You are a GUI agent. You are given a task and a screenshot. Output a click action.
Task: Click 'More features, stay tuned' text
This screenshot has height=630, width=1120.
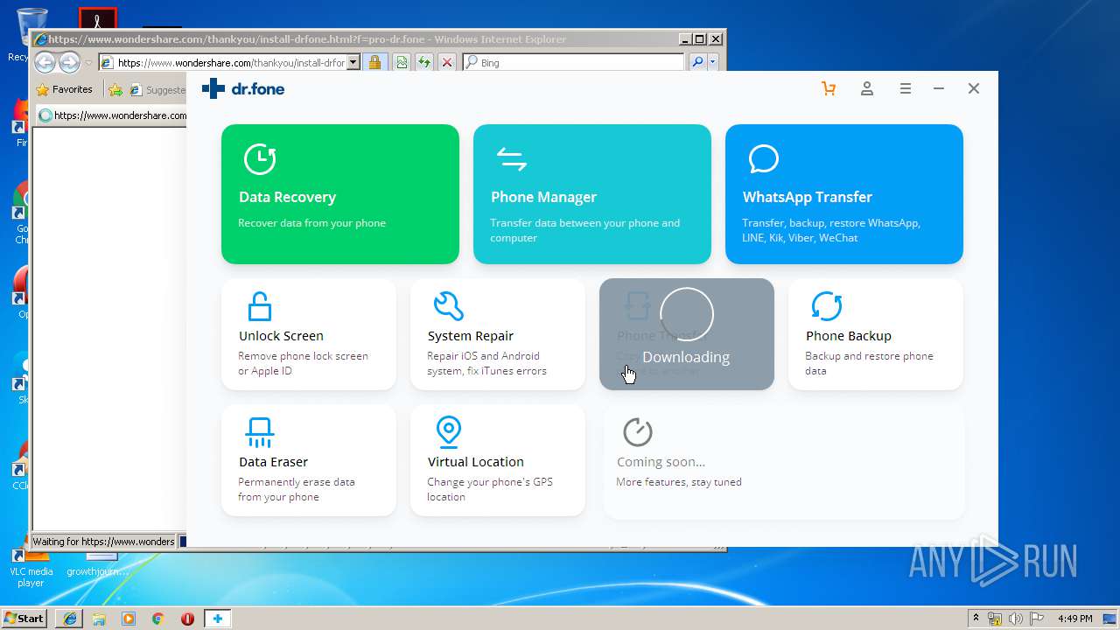[679, 482]
